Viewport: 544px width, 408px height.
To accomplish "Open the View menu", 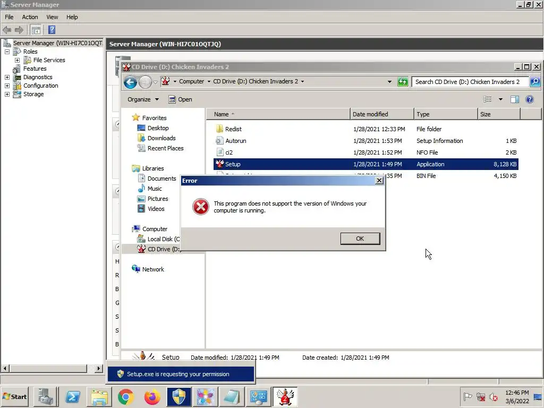I will pyautogui.click(x=52, y=17).
